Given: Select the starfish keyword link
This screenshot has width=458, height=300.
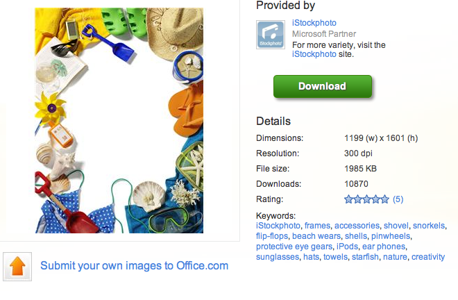Looking at the screenshot, I should (x=365, y=257).
